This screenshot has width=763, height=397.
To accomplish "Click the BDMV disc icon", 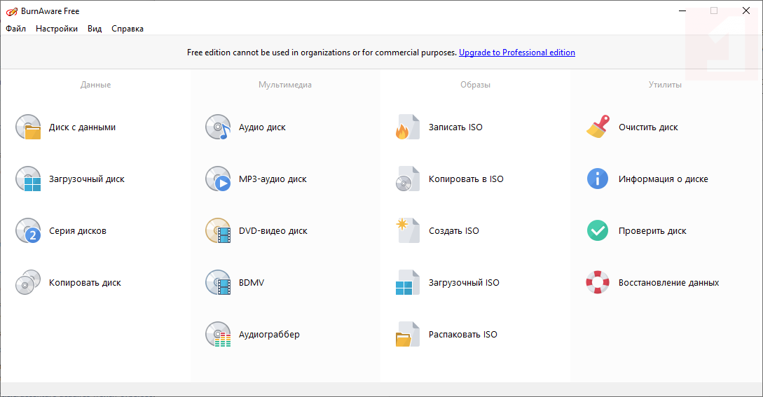I will [x=218, y=283].
